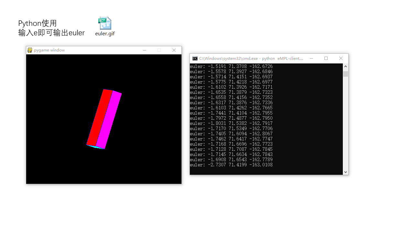Select console line 'euler: -1.7972 71.4877 -162.7950'
414x233 pixels.
click(x=231, y=118)
